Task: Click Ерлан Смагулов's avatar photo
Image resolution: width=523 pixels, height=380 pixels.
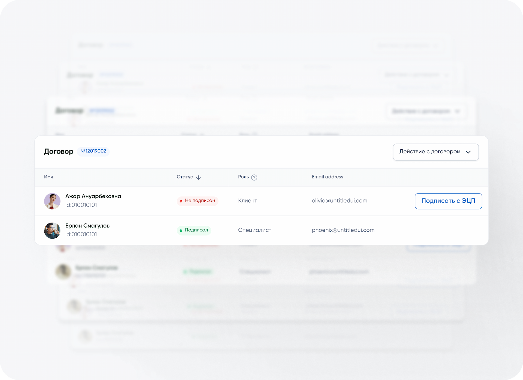Action: pos(52,231)
